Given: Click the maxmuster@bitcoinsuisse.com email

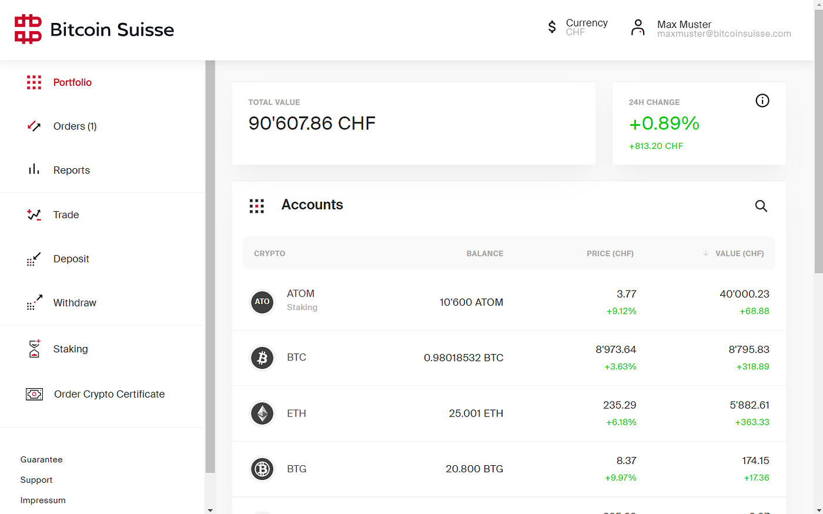Looking at the screenshot, I should coord(724,34).
